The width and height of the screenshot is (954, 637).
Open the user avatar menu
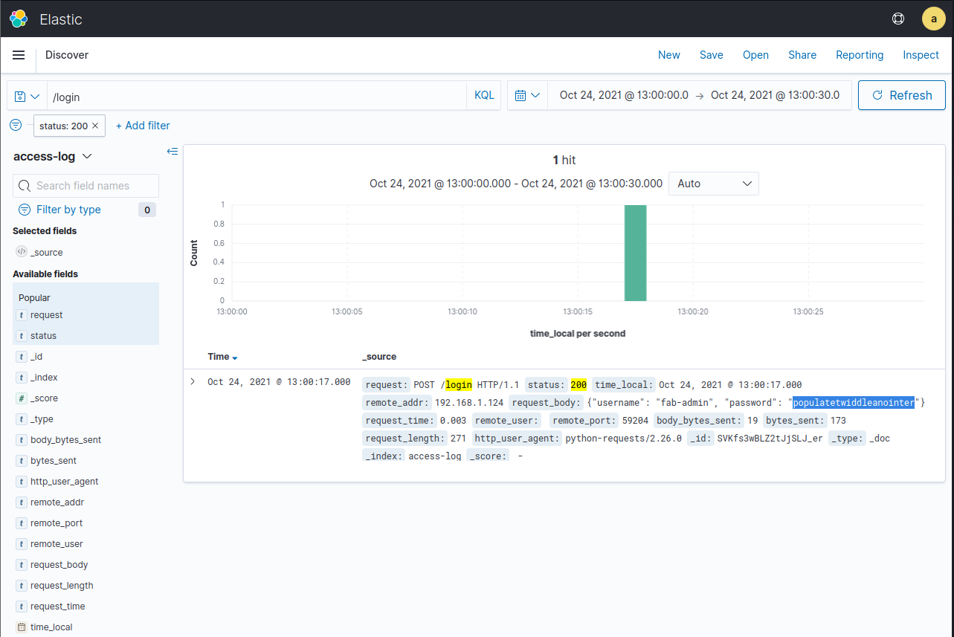[x=933, y=19]
